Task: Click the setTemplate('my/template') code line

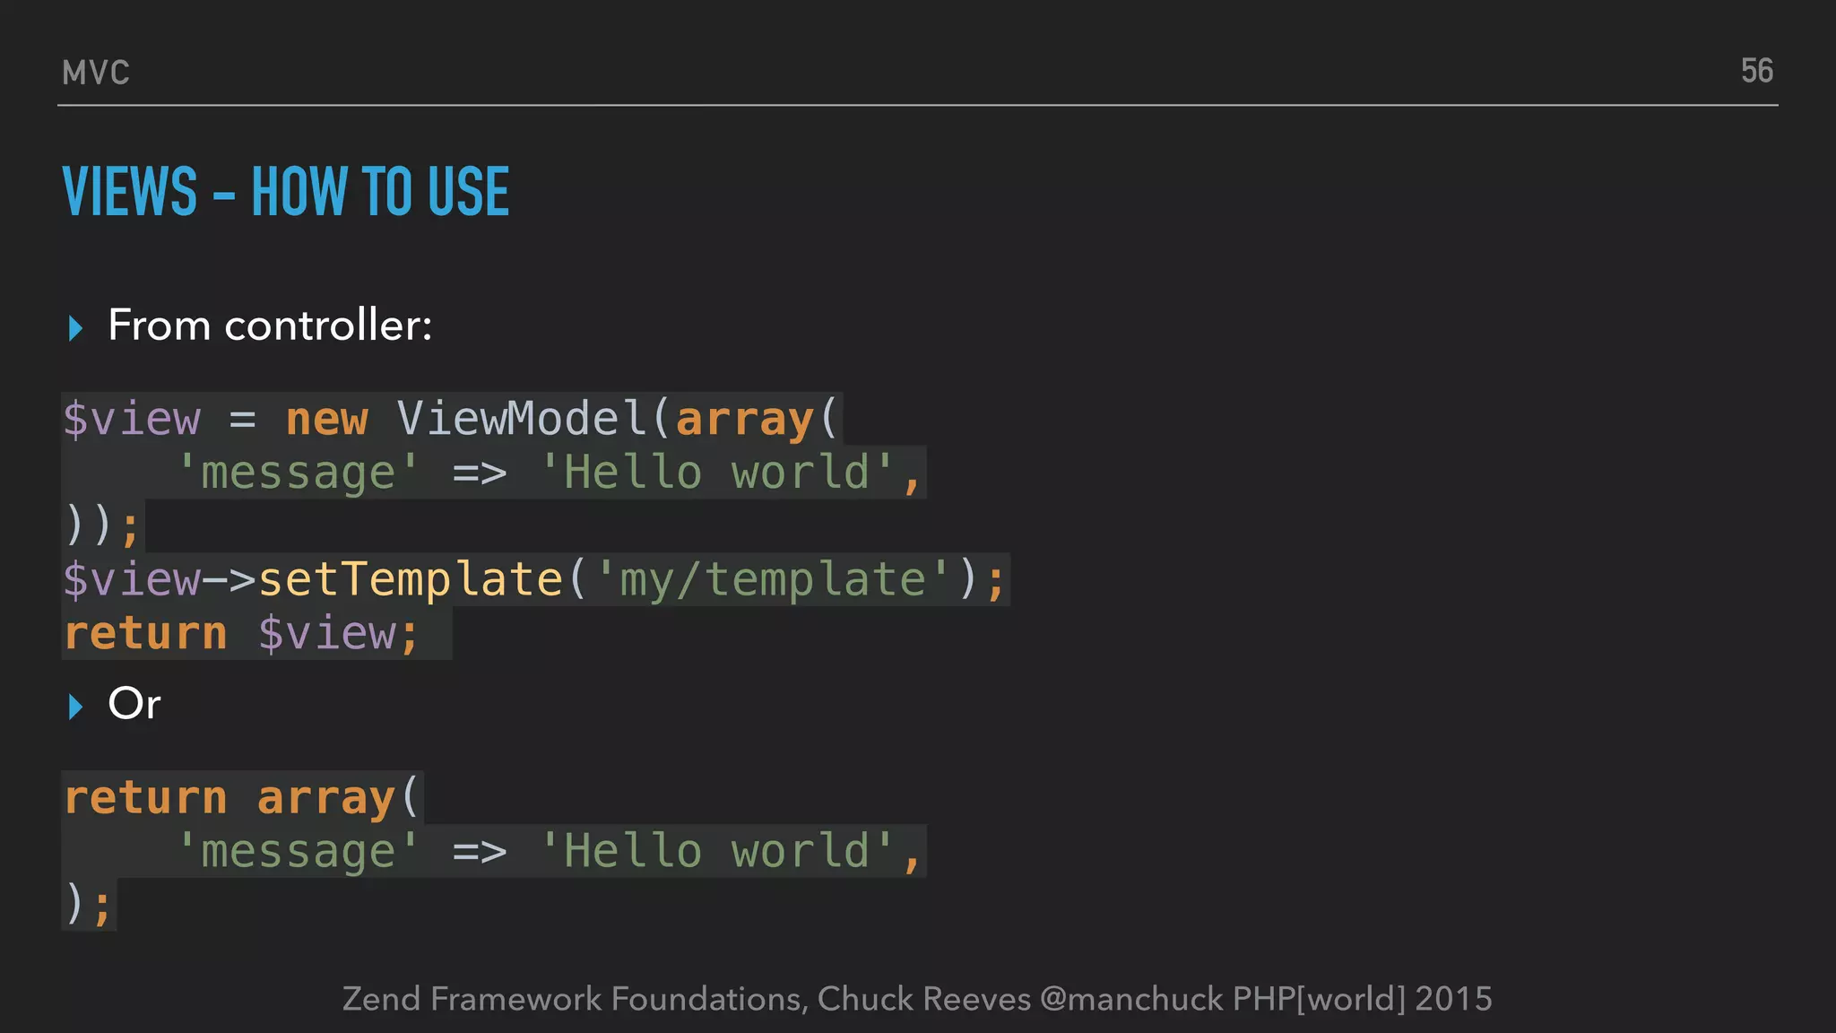Action: point(535,580)
